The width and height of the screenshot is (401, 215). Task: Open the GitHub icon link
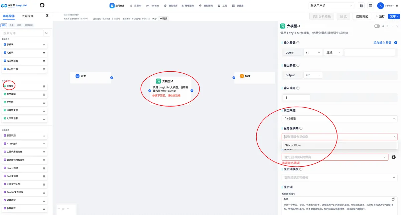[x=42, y=5]
